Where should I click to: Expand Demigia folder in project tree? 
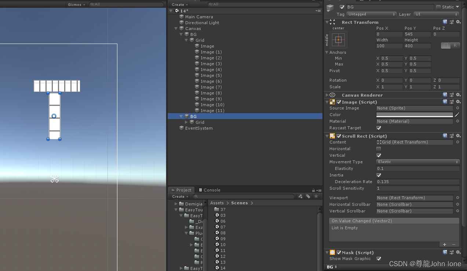tap(176, 204)
